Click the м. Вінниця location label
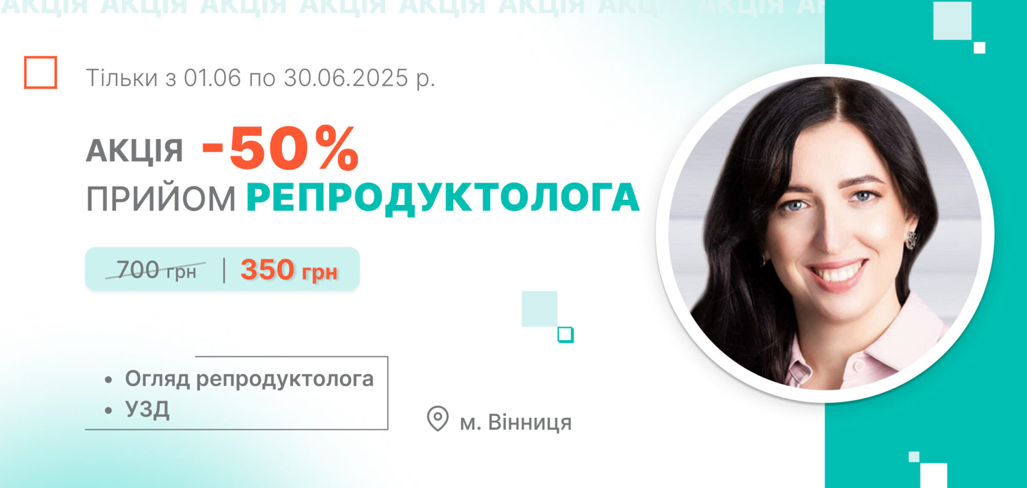 [x=516, y=423]
